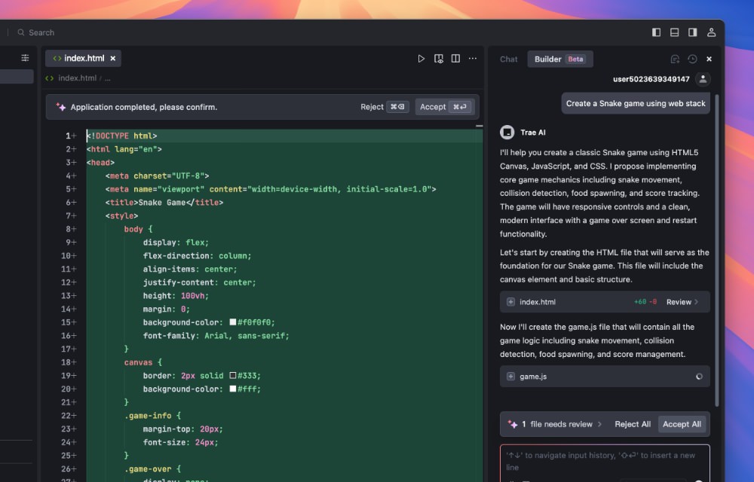Expand Review chevron for index.html changes

click(682, 302)
